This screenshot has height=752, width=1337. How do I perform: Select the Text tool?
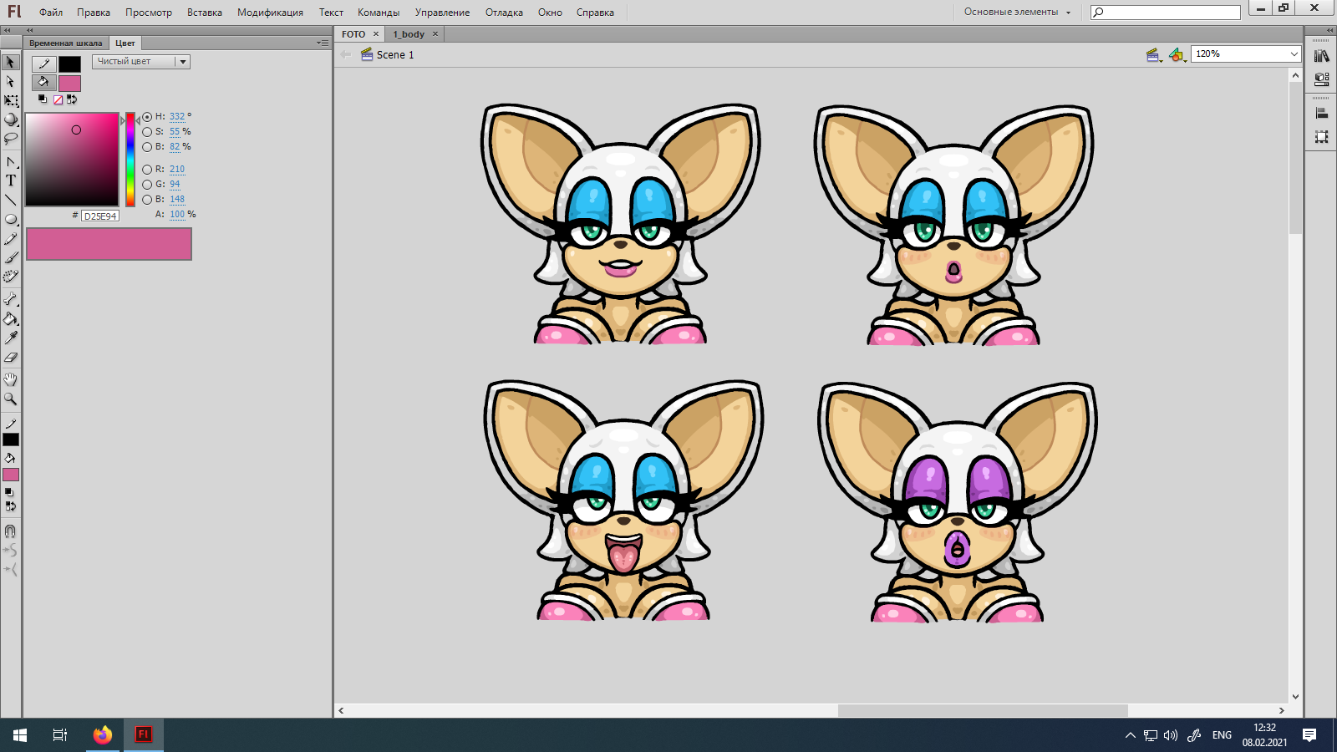(x=11, y=180)
